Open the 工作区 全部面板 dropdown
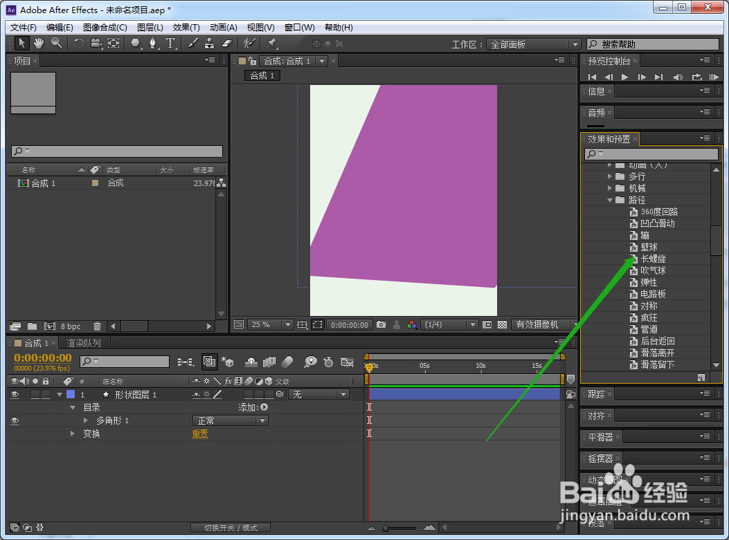This screenshot has width=729, height=540. 534,44
